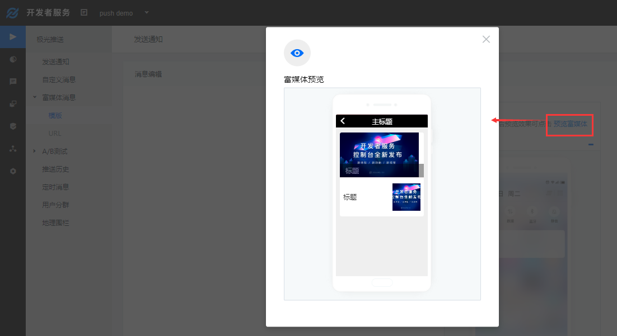The width and height of the screenshot is (617, 336).
Task: Close the 富媒体预览 dialog
Action: click(x=486, y=39)
